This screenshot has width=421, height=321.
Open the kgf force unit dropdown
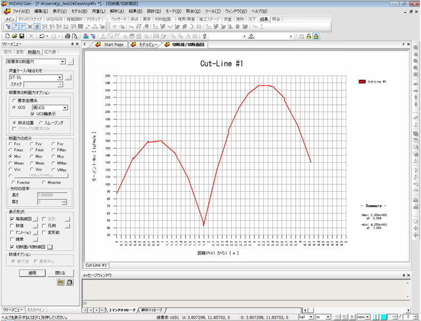coord(311,317)
